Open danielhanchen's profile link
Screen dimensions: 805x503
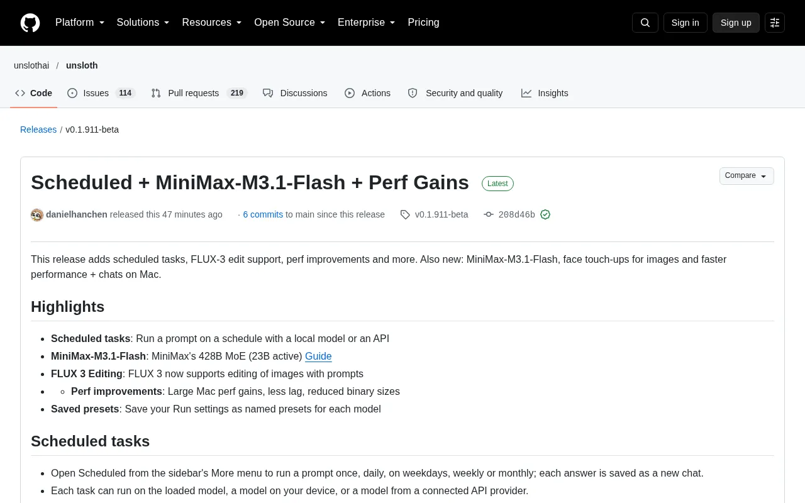pyautogui.click(x=77, y=214)
